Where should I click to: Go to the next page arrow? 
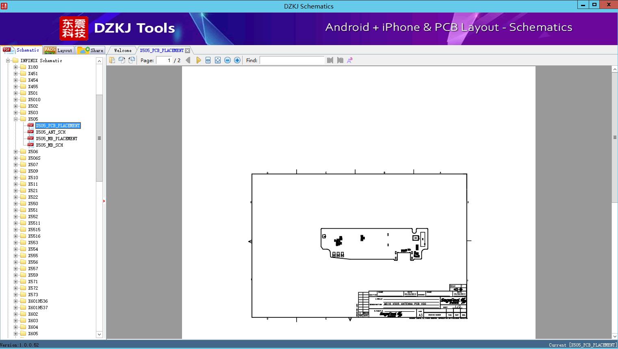[198, 60]
